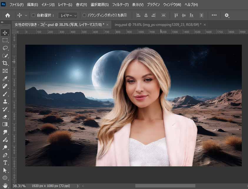Enable the 自動選択 checkbox
The height and width of the screenshot is (189, 248).
coord(33,15)
